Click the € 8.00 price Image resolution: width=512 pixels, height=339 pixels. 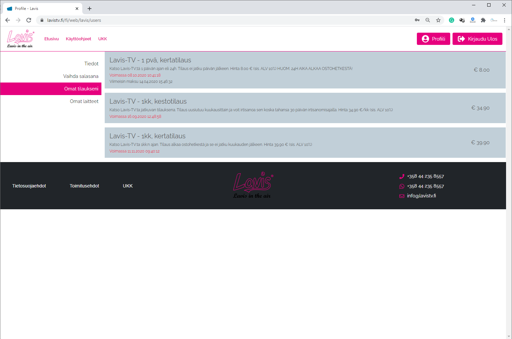pos(482,70)
